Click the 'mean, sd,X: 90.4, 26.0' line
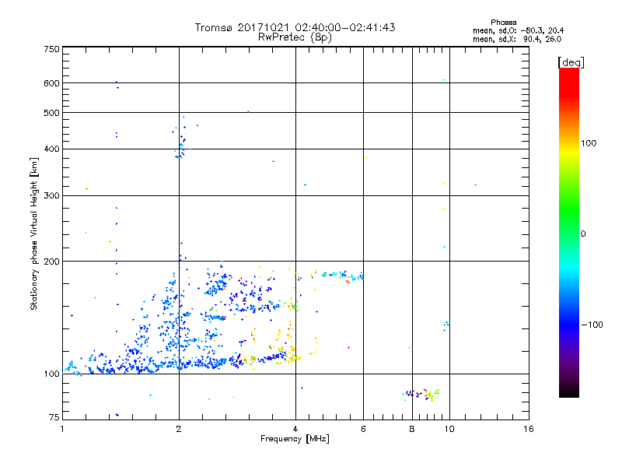 517,39
